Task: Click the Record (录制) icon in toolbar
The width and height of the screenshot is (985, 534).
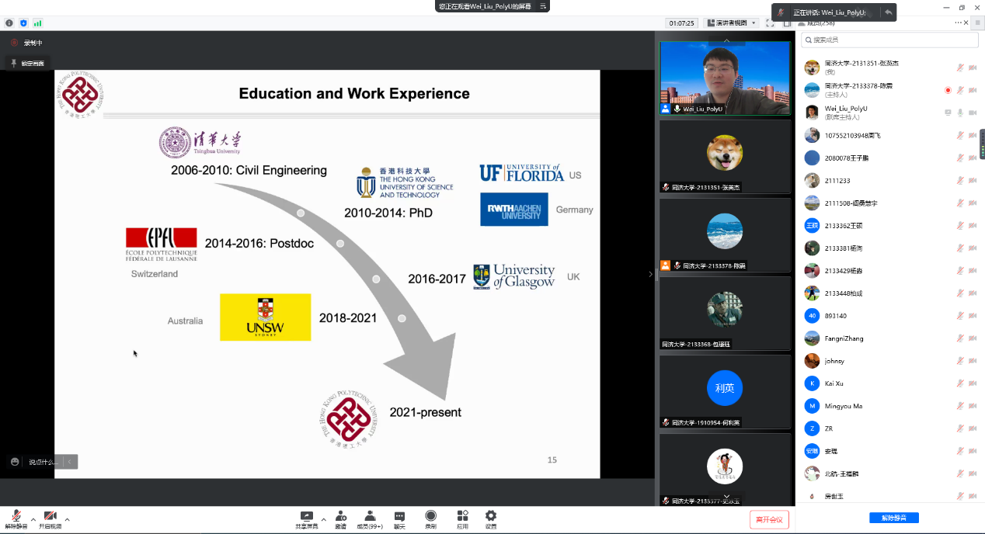Action: pyautogui.click(x=430, y=516)
